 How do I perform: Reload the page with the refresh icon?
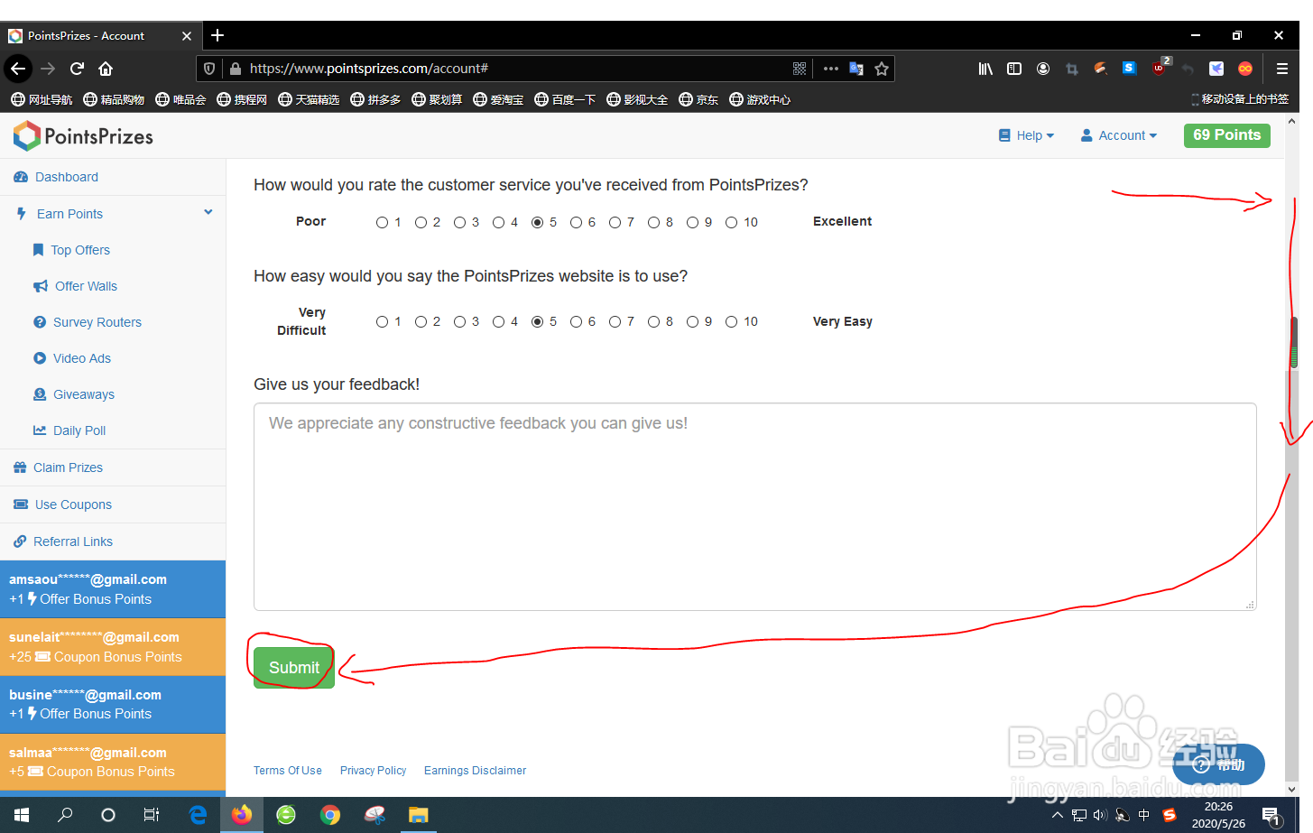[78, 69]
